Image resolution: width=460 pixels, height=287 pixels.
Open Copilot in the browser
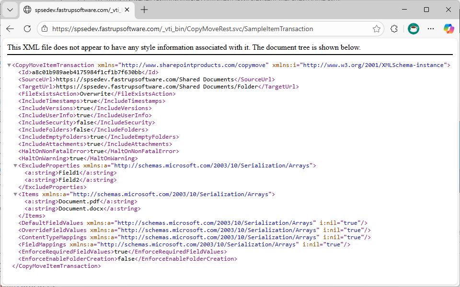(448, 29)
